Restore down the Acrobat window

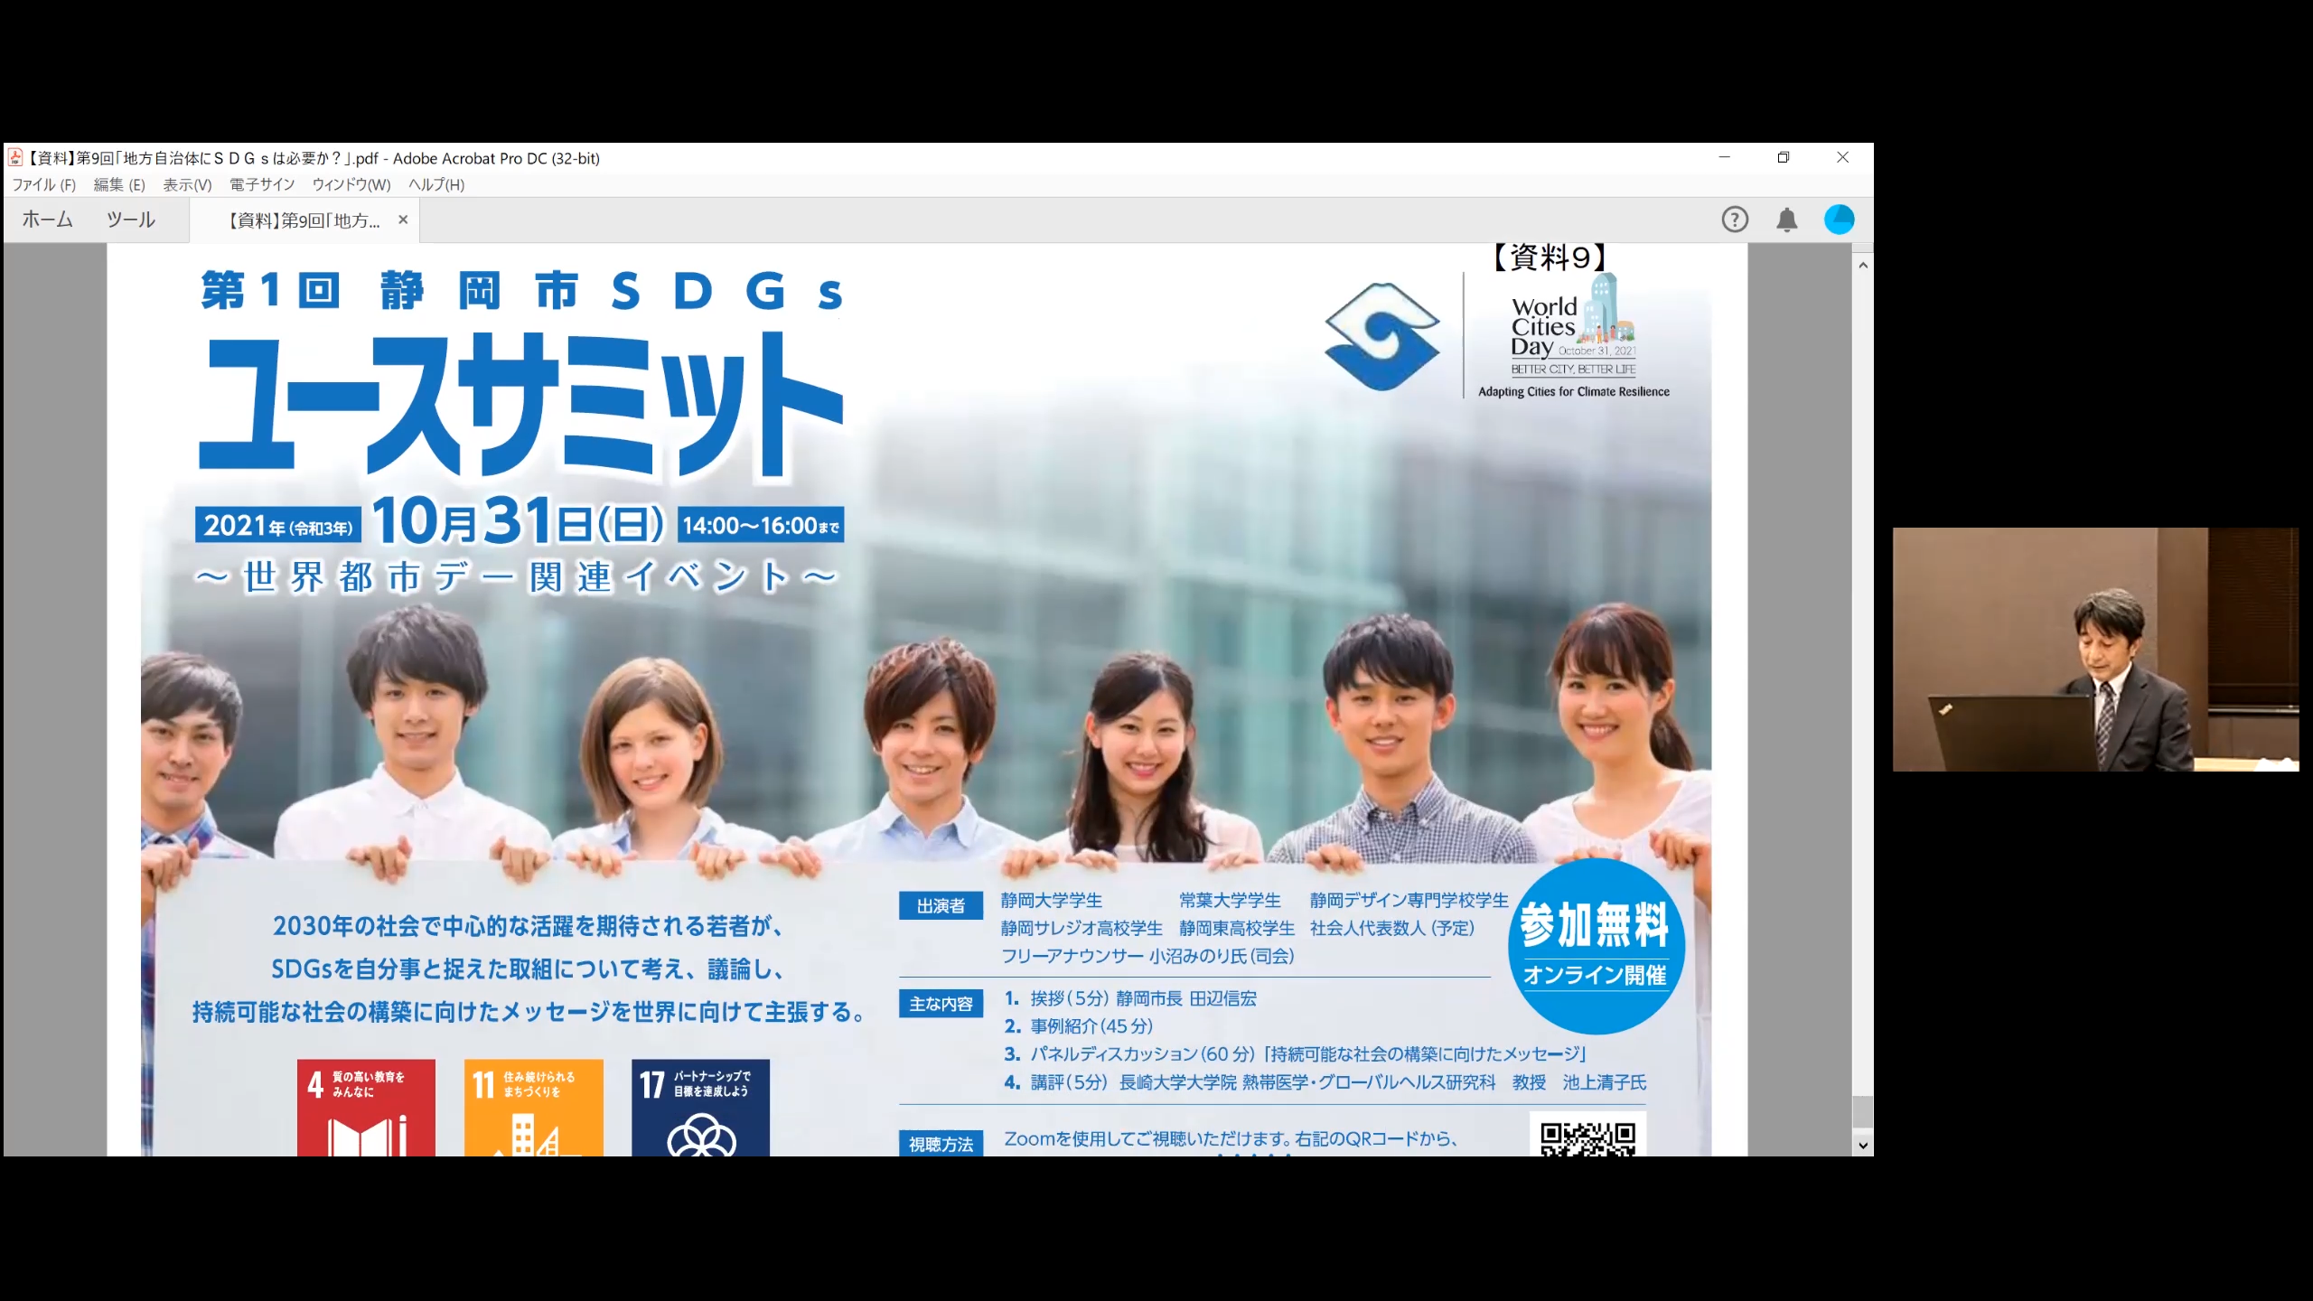[x=1783, y=157]
